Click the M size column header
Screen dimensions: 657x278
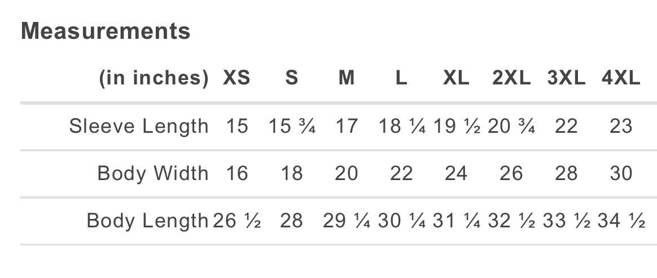(347, 78)
